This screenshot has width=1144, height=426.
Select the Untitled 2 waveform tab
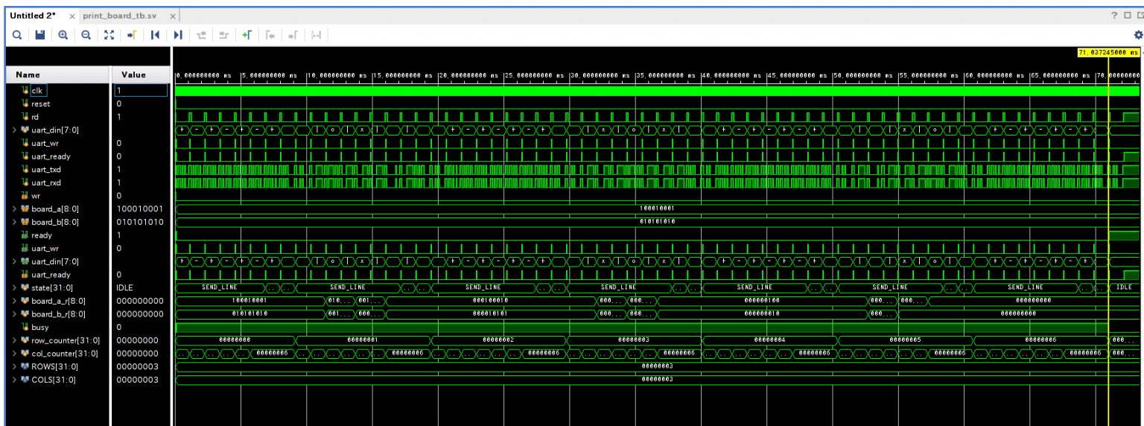(33, 16)
